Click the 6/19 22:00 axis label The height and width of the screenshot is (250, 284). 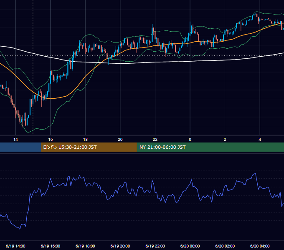coord(155,246)
